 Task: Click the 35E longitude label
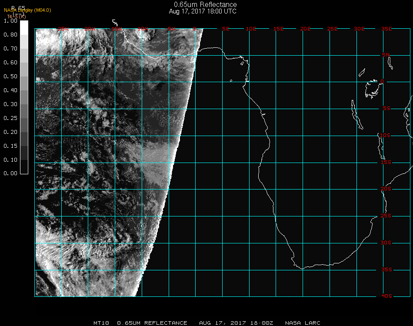click(386, 29)
